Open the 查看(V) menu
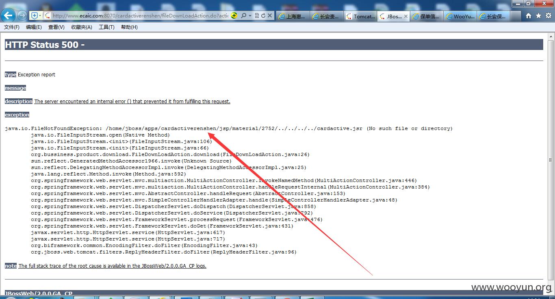Image resolution: width=555 pixels, height=299 pixels. click(x=56, y=27)
